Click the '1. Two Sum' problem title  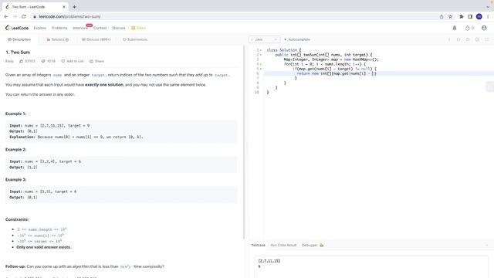pyautogui.click(x=18, y=53)
